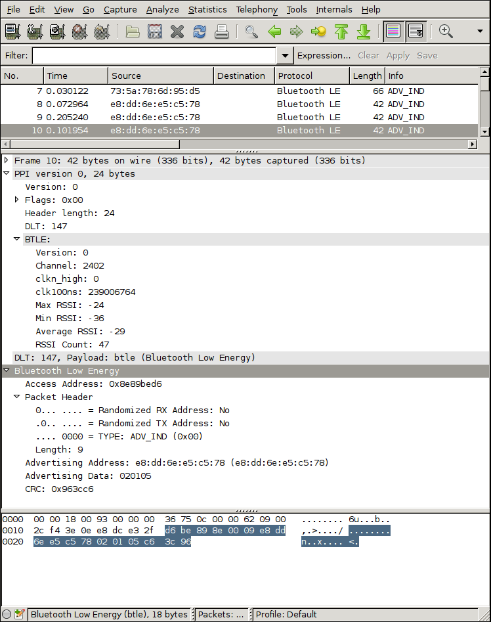
Task: Sort by the Protocol column header
Action: 312,76
